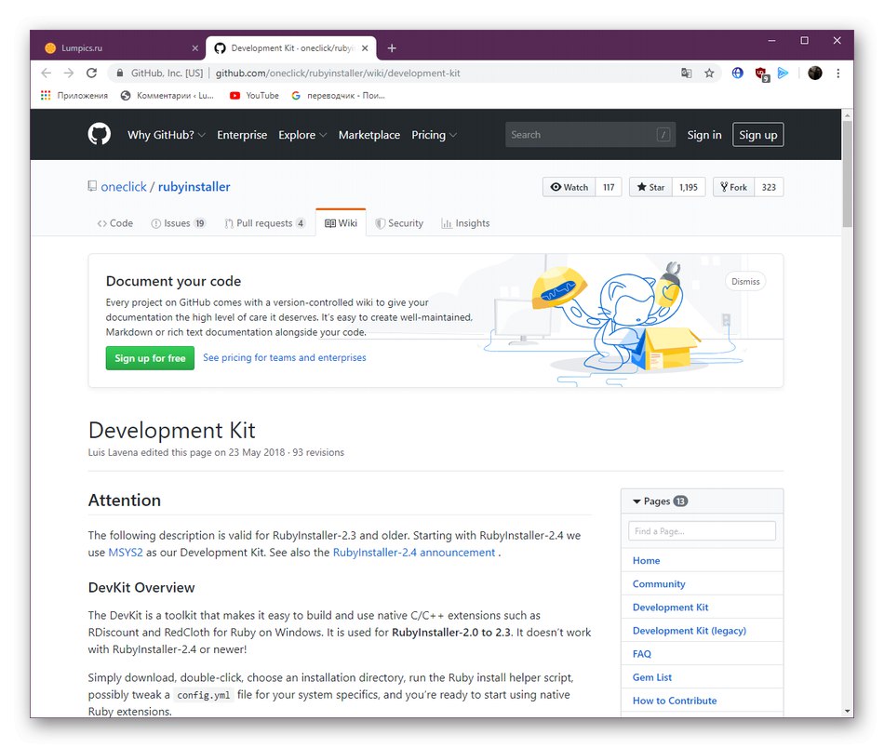Click the green Sign up for free button
884x748 pixels.
pos(150,358)
